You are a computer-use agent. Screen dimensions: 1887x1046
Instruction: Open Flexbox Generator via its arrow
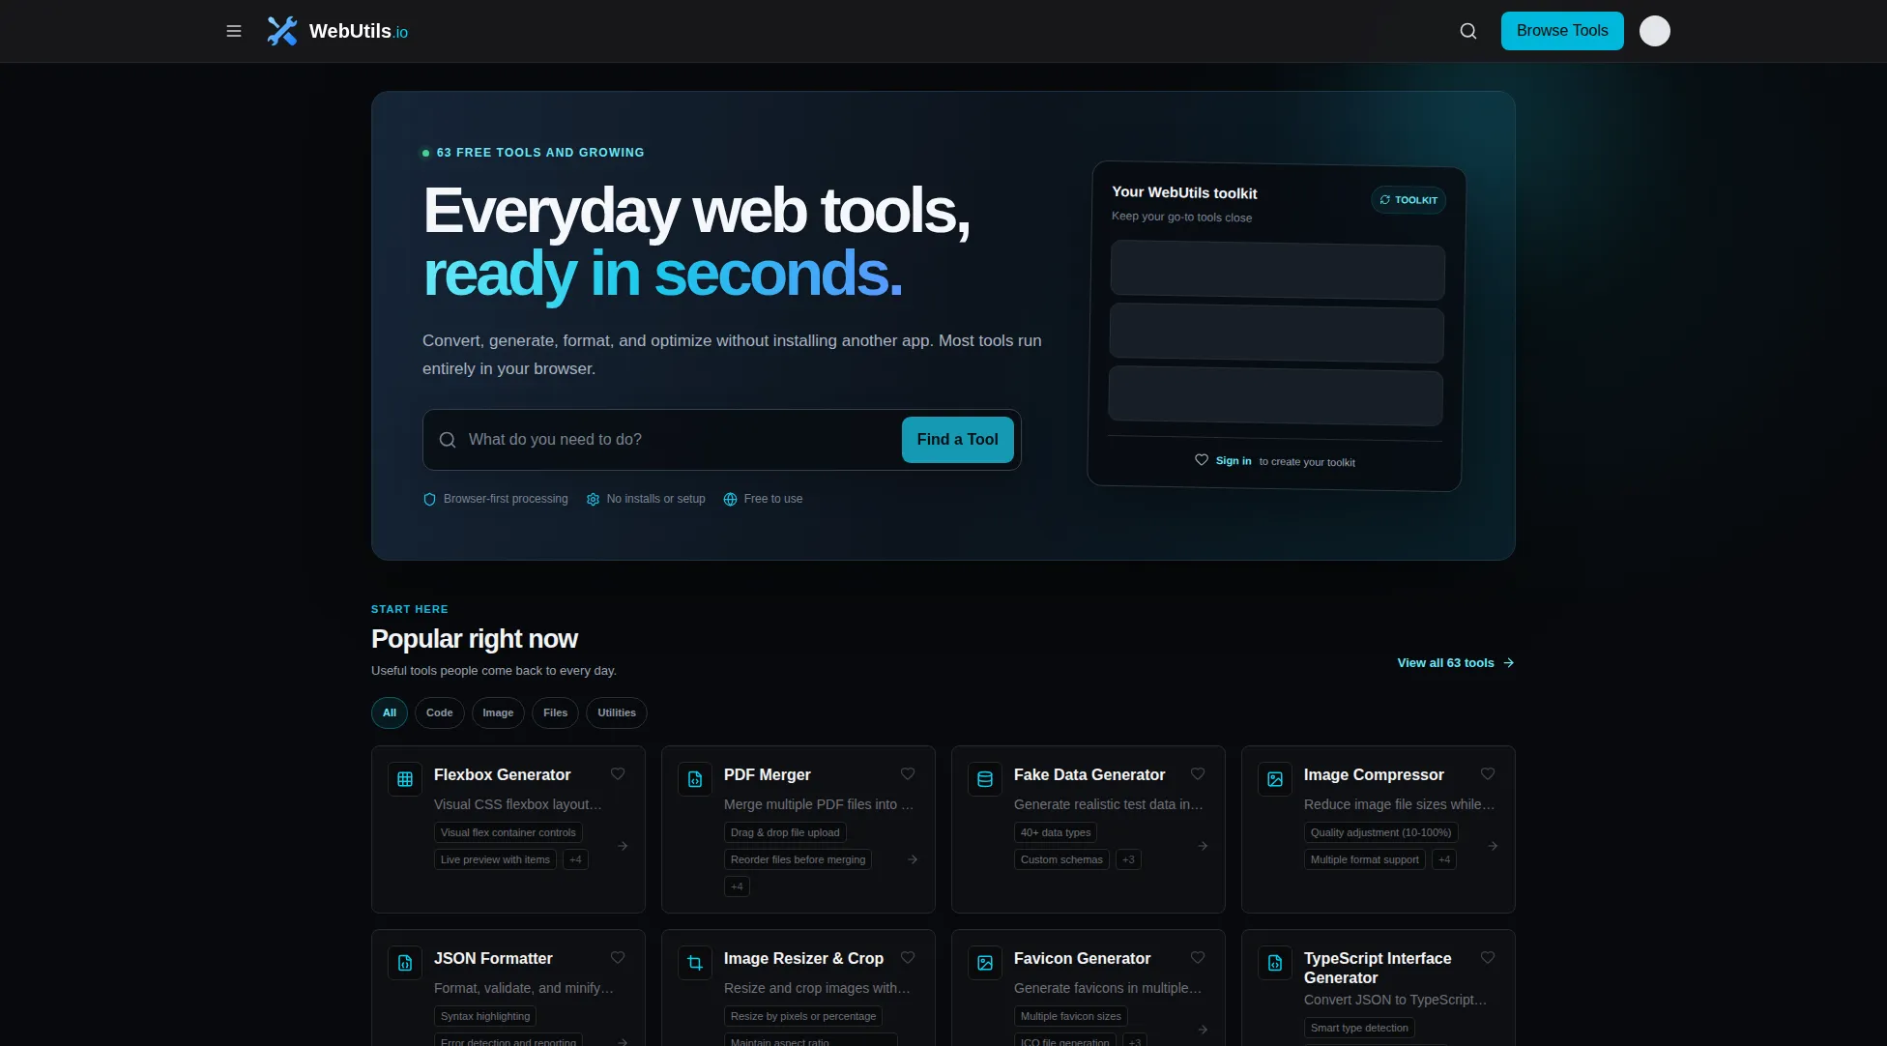coord(623,846)
